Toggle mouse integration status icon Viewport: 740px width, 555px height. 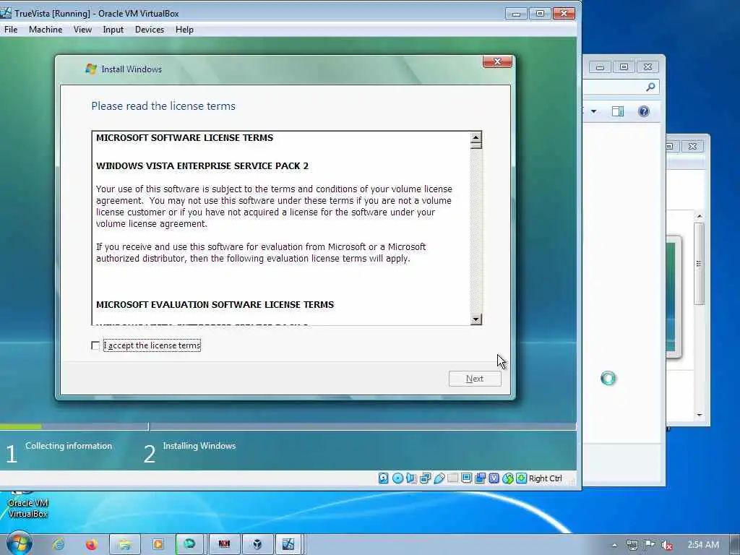tap(507, 478)
